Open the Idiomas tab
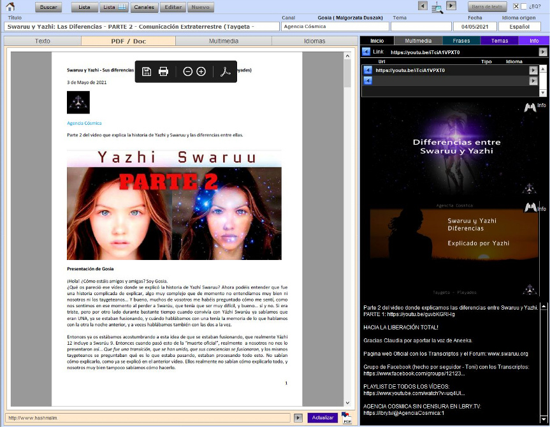 (x=314, y=41)
